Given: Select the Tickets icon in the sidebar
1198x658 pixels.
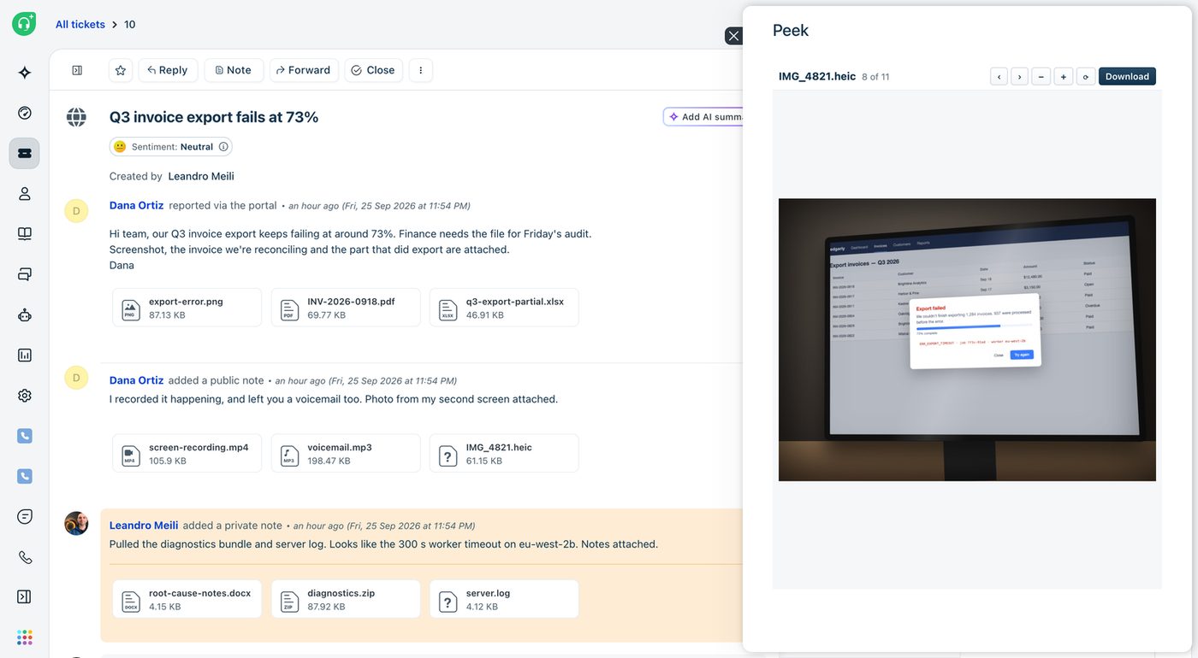Looking at the screenshot, I should click(x=25, y=153).
